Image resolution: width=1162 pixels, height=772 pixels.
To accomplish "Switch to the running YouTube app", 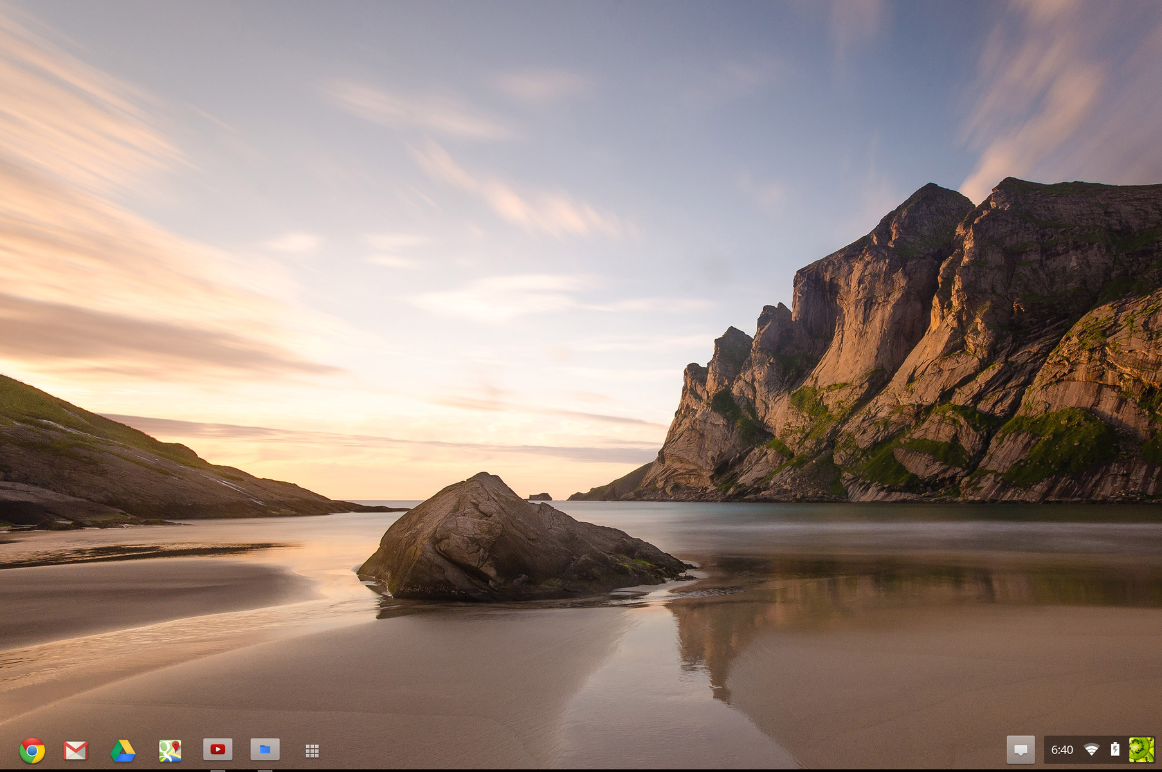I will [218, 749].
